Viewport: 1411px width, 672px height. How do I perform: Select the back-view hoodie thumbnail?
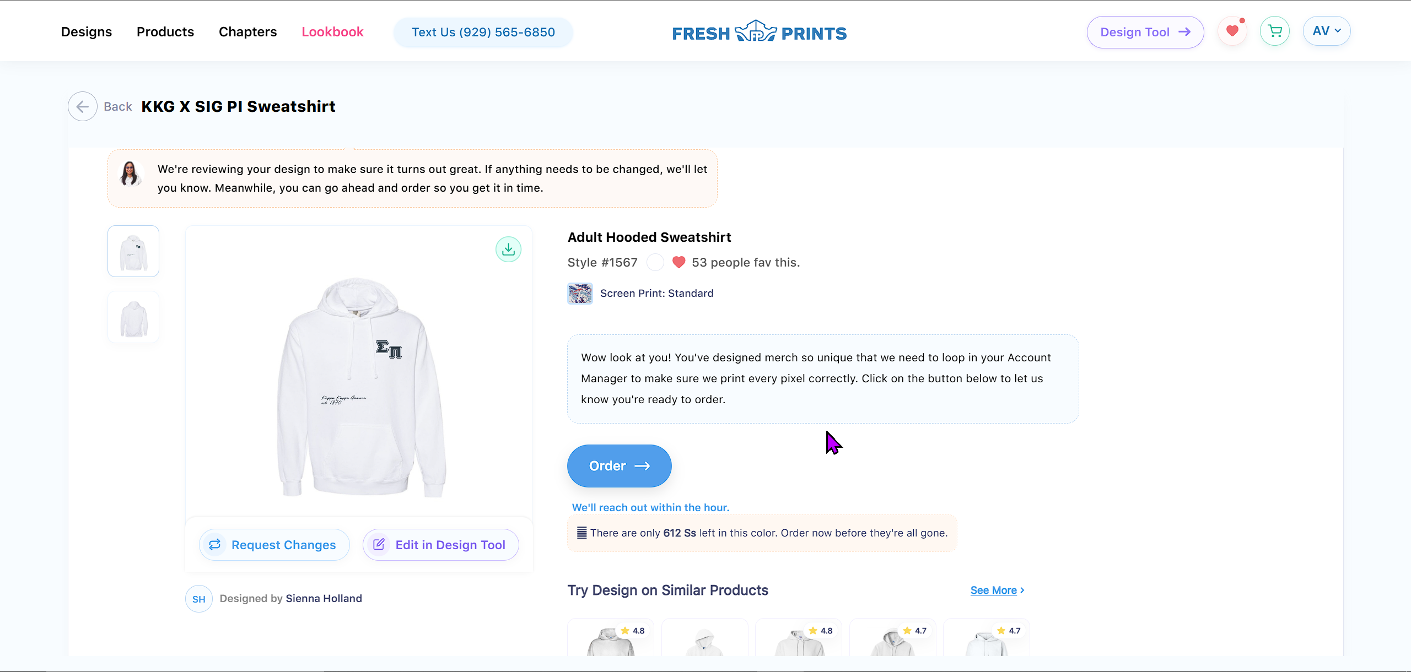(x=133, y=317)
